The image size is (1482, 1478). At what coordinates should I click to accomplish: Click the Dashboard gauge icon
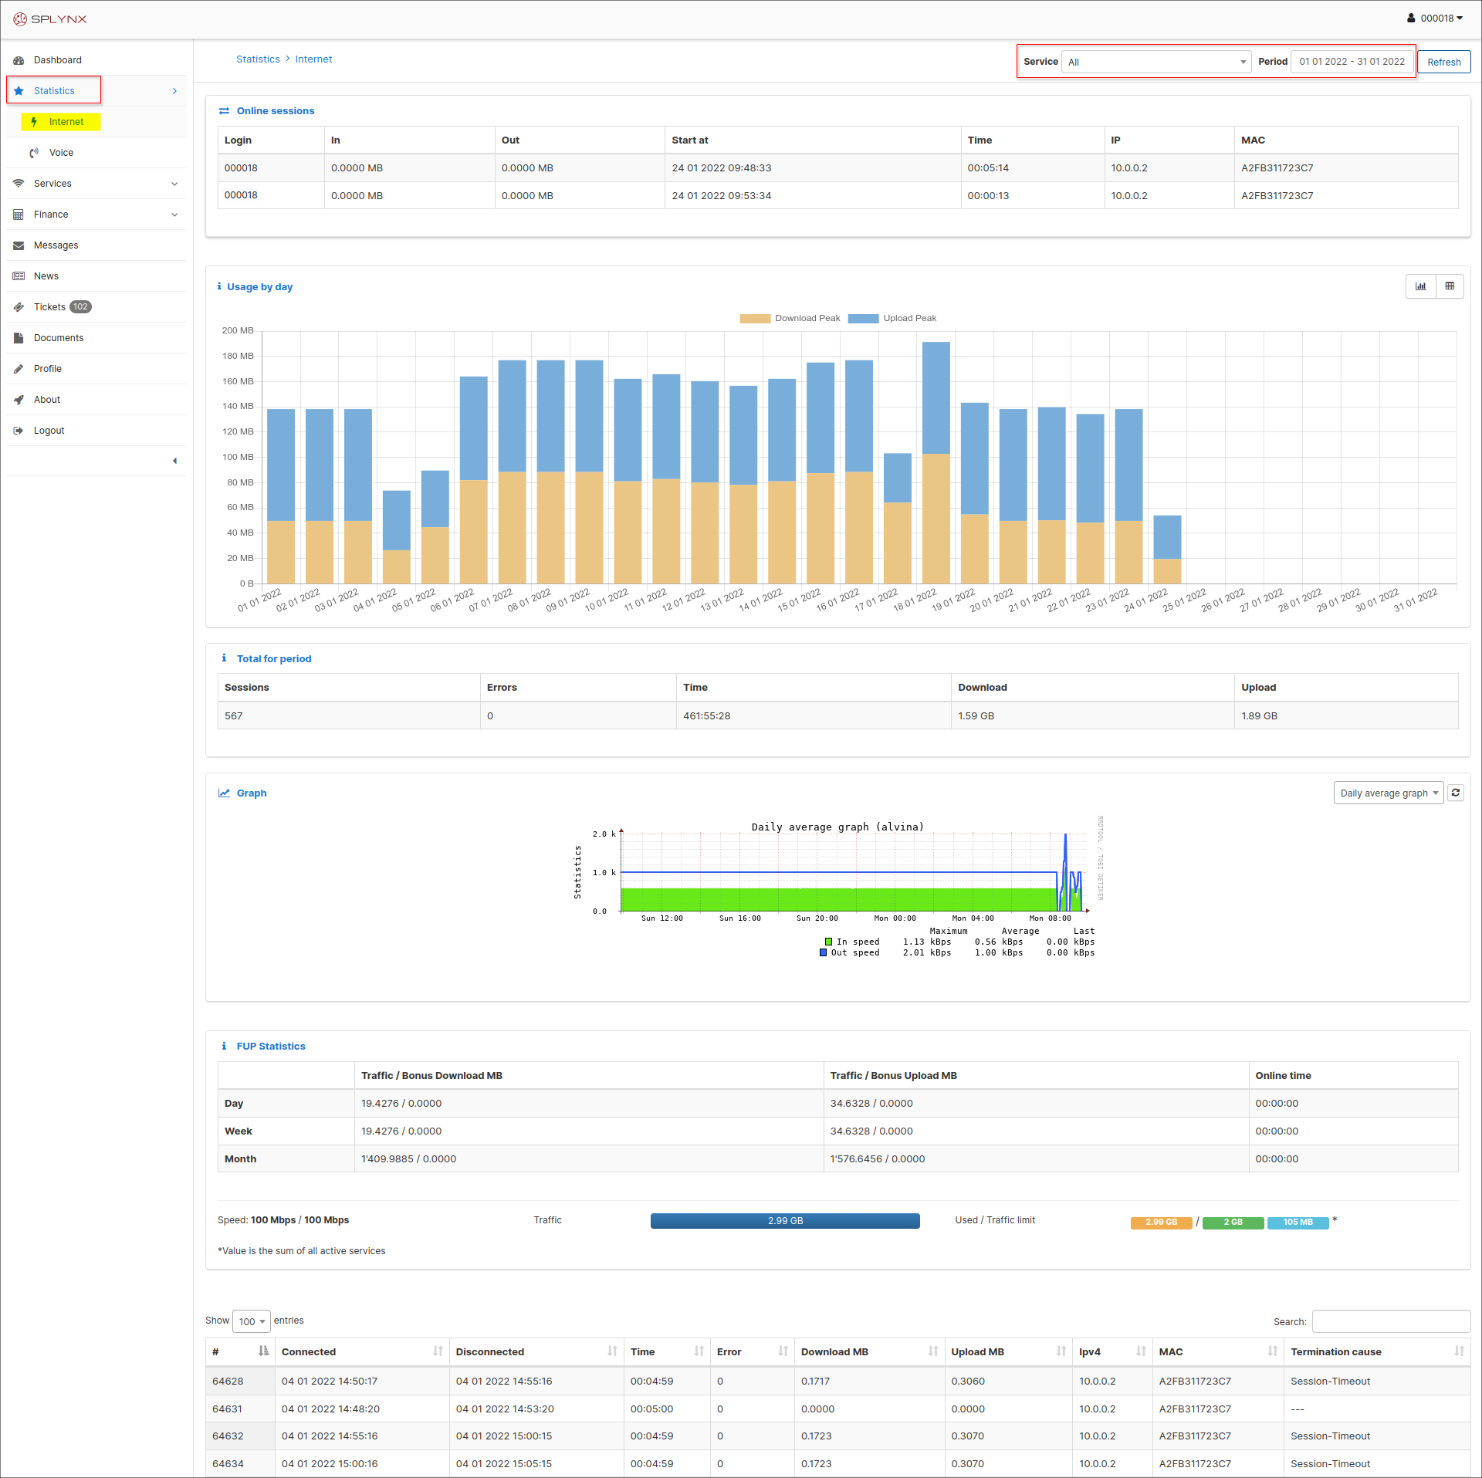point(19,60)
